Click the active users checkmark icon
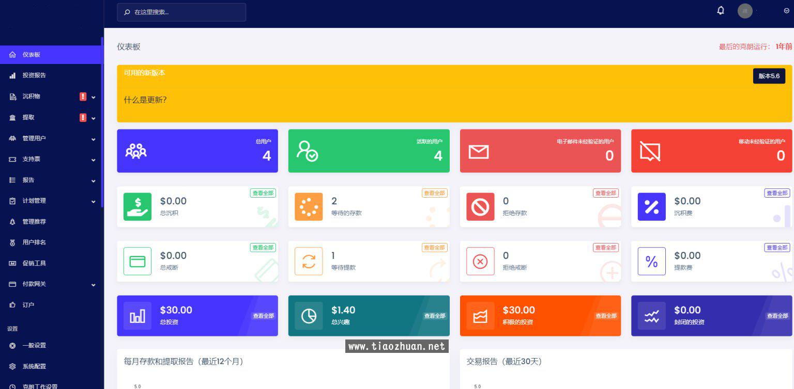 [307, 151]
